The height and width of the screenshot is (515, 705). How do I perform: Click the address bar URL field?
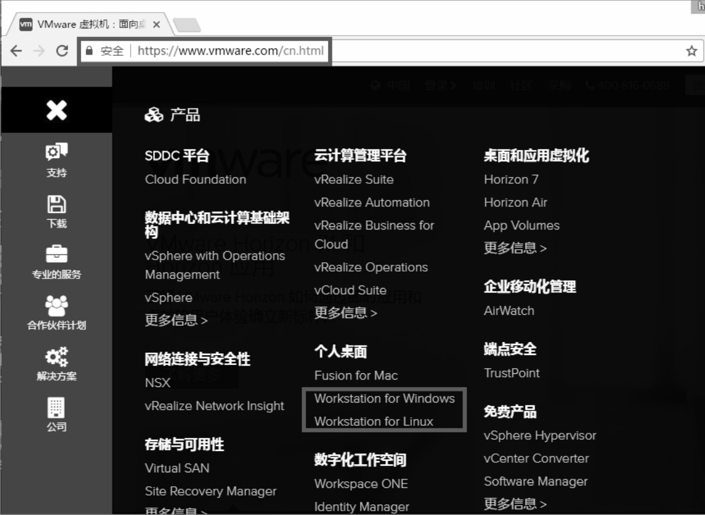click(231, 51)
